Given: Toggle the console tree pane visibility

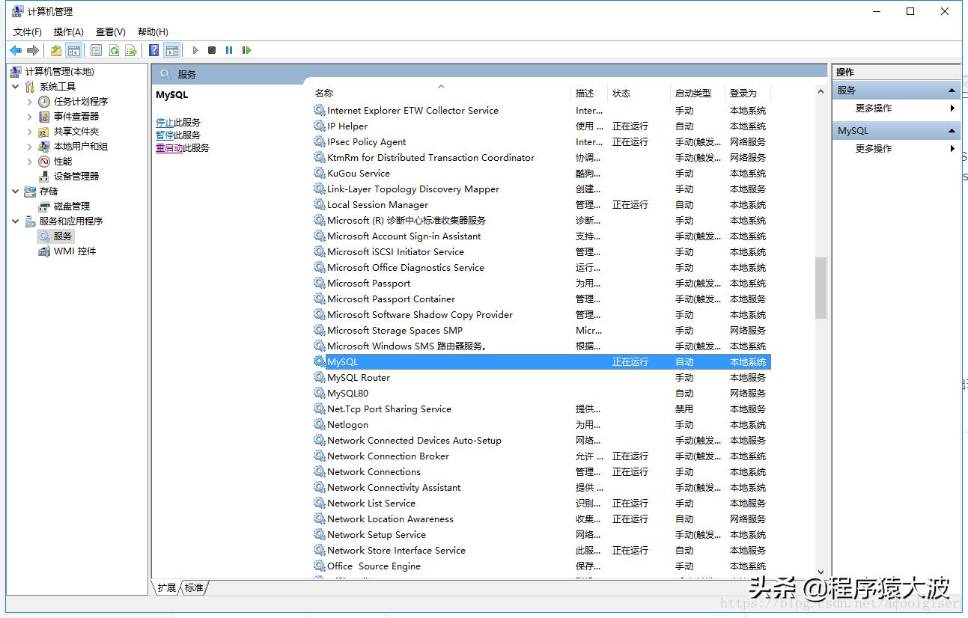Looking at the screenshot, I should [75, 50].
